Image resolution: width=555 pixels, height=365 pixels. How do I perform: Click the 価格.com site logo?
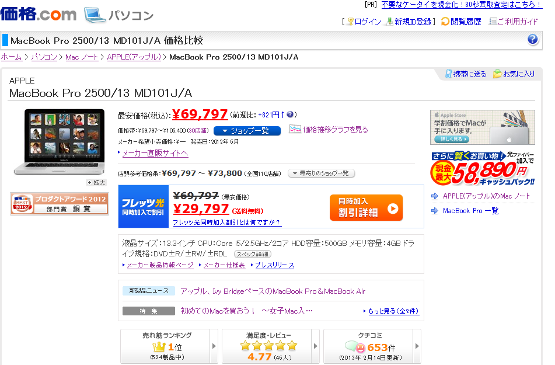pos(39,14)
